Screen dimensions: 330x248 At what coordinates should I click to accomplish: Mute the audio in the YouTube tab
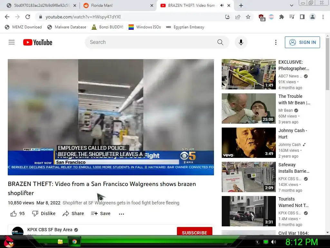[x=222, y=5]
